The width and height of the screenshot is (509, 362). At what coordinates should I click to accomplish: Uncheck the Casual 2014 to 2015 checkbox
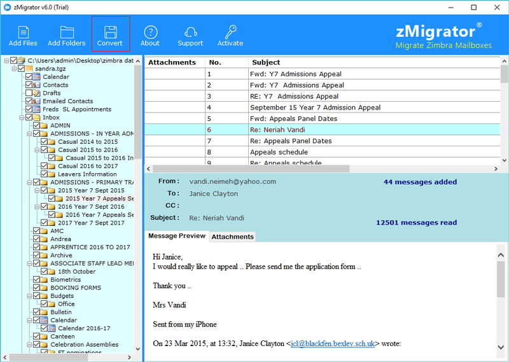pos(44,141)
